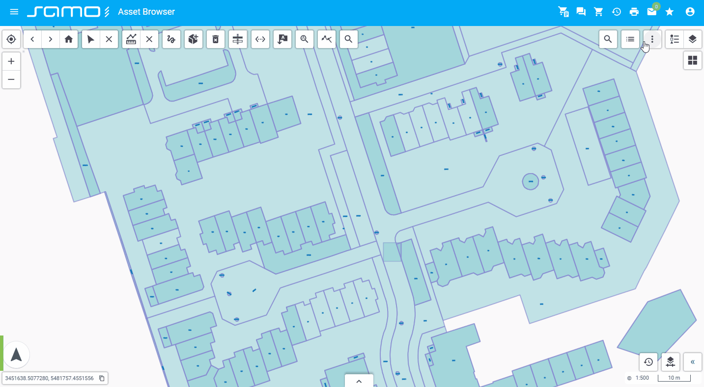Open the layers panel
704x387 pixels.
pyautogui.click(x=693, y=39)
